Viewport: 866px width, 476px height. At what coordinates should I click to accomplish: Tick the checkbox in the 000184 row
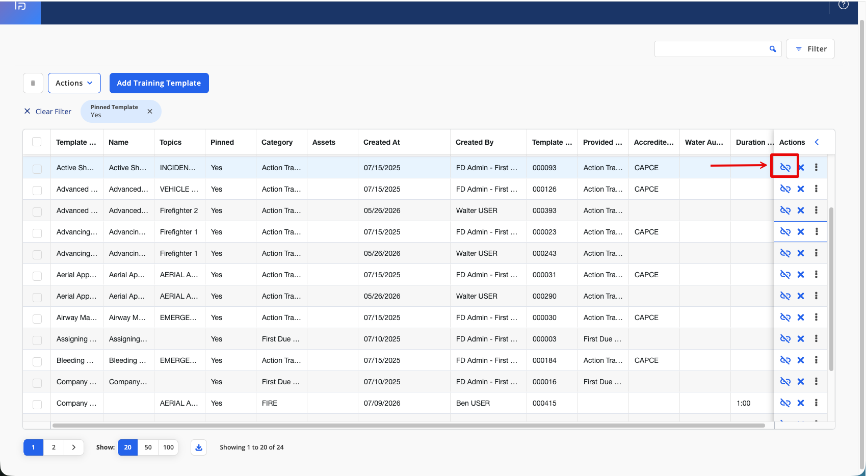(37, 361)
